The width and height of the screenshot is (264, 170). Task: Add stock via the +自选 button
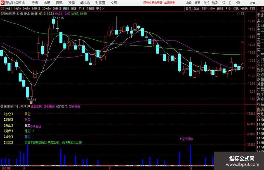(x=244, y=9)
